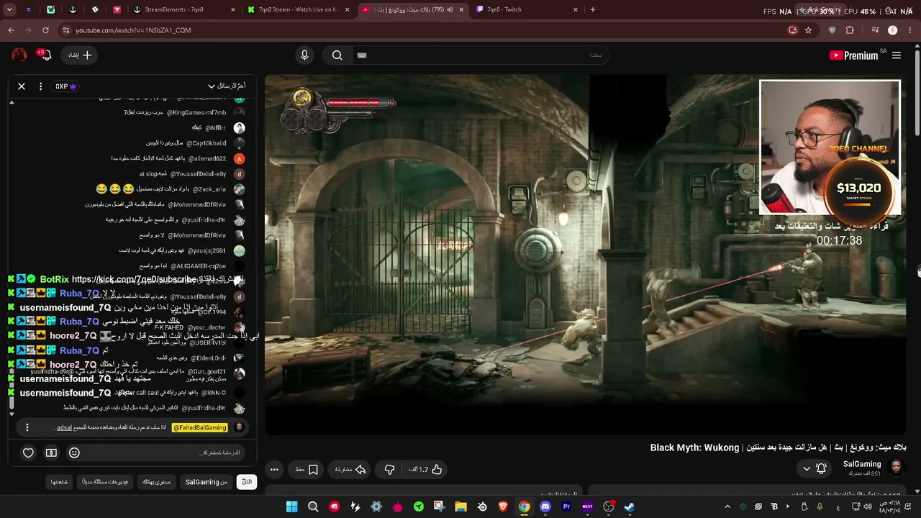Open the Super Chat dollar button

51,453
